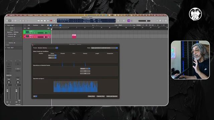214x120 pixels.
Task: Toggle the Quick Help icon
Action: 13,21
